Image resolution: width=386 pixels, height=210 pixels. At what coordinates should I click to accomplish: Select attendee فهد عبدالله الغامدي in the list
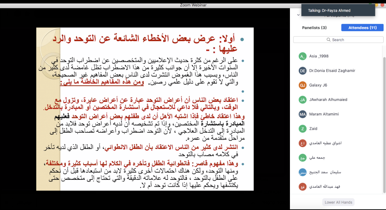tap(325, 187)
